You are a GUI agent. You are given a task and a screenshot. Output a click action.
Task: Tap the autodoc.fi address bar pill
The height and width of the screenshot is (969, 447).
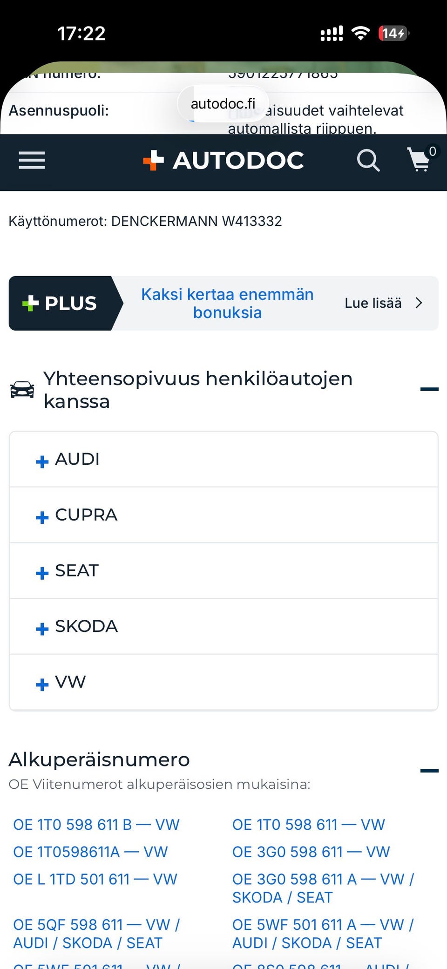(x=223, y=103)
